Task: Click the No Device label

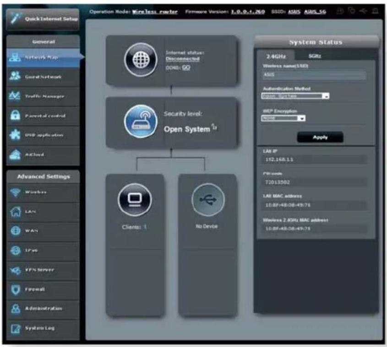Action: (x=207, y=226)
